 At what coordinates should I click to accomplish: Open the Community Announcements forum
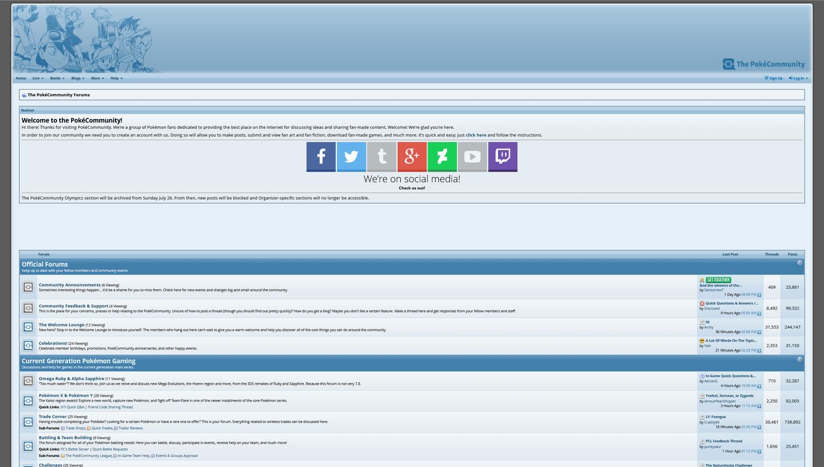pos(69,285)
